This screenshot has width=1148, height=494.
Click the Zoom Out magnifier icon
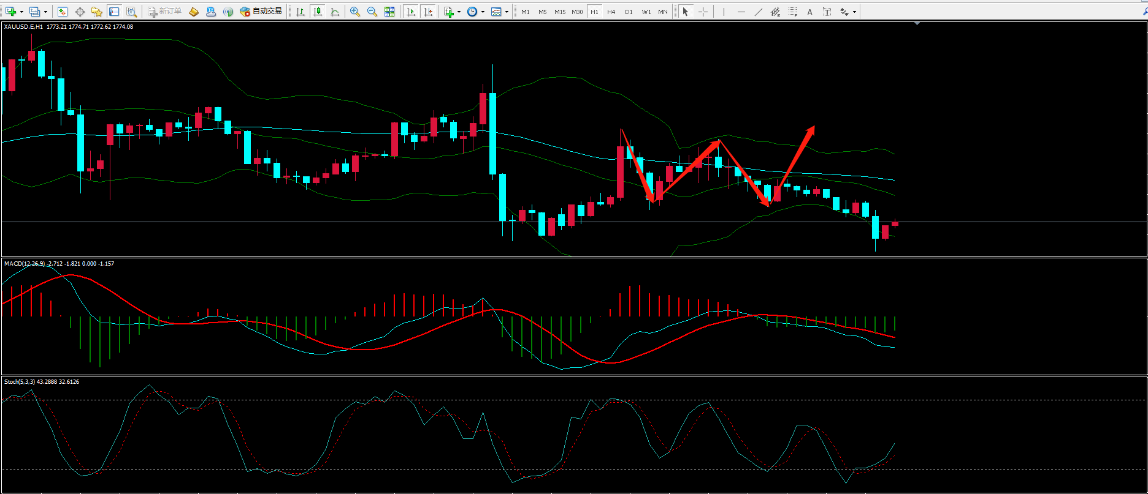coord(372,12)
